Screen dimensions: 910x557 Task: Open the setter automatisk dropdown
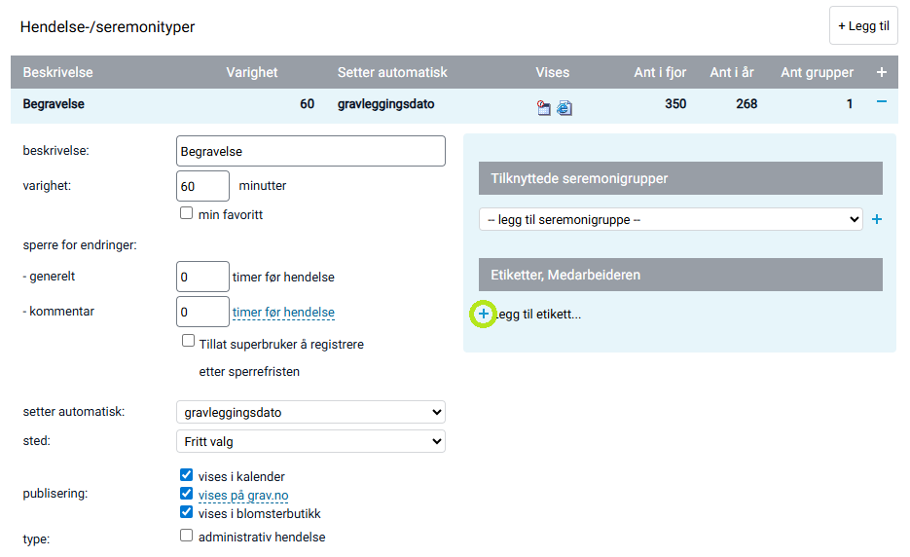(x=310, y=412)
